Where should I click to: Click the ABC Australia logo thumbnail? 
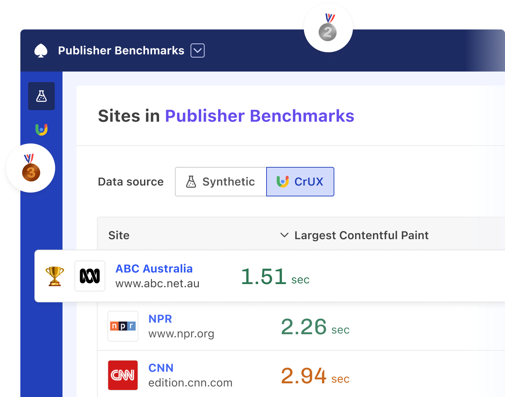[x=90, y=276]
